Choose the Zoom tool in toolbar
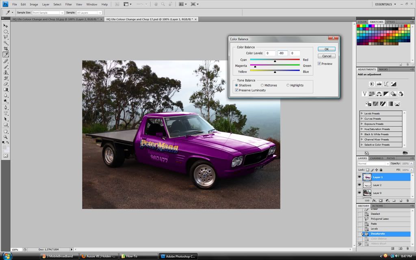This screenshot has width=416, height=260. [x=6, y=137]
